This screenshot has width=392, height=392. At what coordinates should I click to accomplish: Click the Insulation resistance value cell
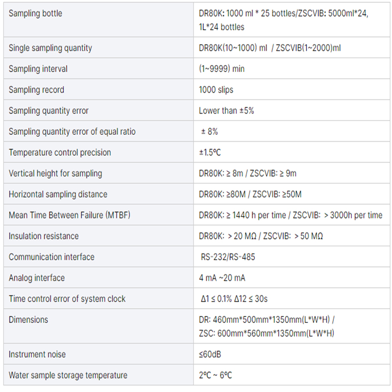click(x=261, y=236)
